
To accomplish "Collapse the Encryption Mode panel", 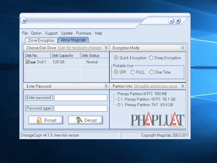I will (x=183, y=48).
